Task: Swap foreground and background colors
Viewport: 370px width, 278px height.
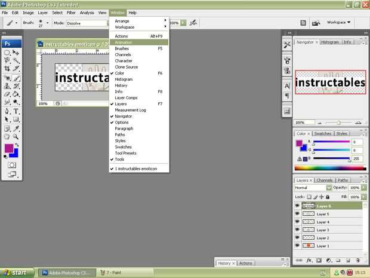Action: click(x=17, y=145)
